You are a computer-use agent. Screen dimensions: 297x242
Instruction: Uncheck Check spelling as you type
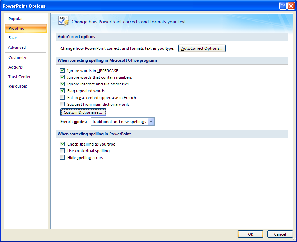pos(62,144)
